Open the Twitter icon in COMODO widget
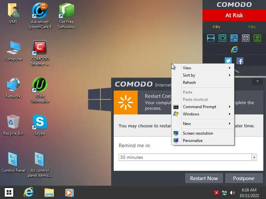 [x=228, y=61]
